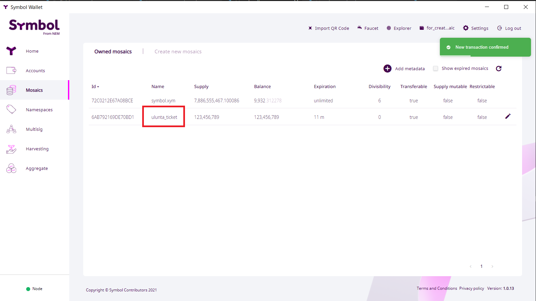Open the Privacy policy link
Screen dimensions: 536x301
coord(472,288)
